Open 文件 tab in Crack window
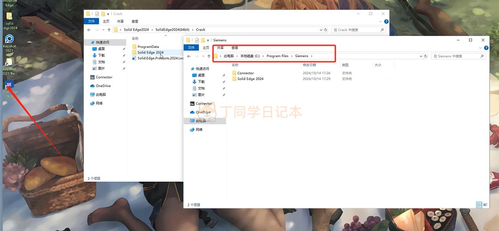The width and height of the screenshot is (499, 231). pyautogui.click(x=91, y=22)
